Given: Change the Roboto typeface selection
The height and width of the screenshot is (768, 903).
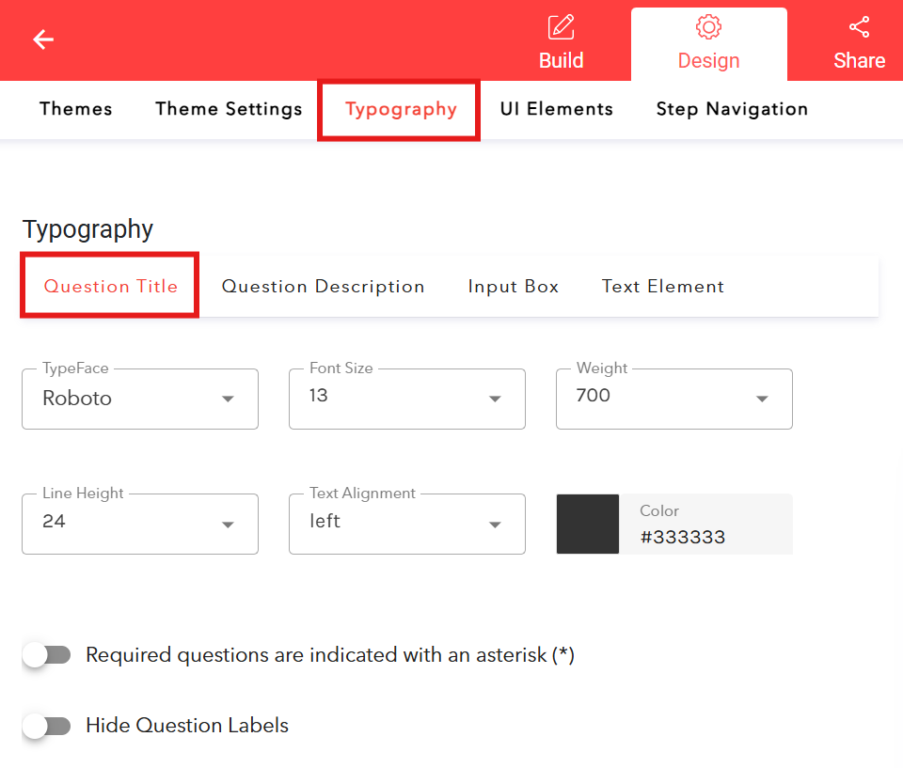Looking at the screenshot, I should click(139, 399).
